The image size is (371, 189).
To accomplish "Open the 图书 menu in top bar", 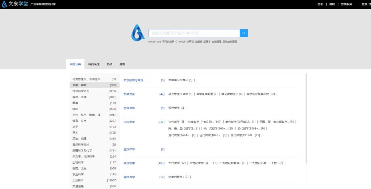I will [x=320, y=4].
